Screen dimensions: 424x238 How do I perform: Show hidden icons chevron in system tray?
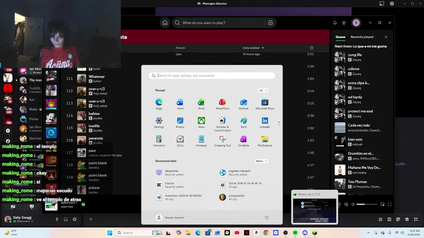368,233
